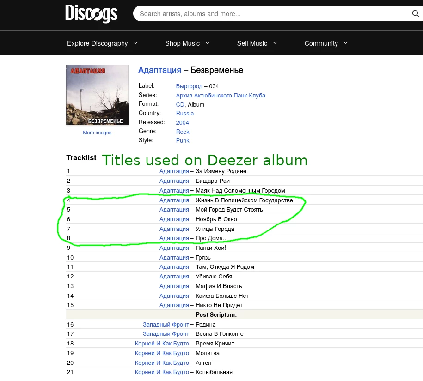Viewport: 423px width, 381px height.
Task: Click the Post Scriptum: section heading
Action: click(x=216, y=314)
